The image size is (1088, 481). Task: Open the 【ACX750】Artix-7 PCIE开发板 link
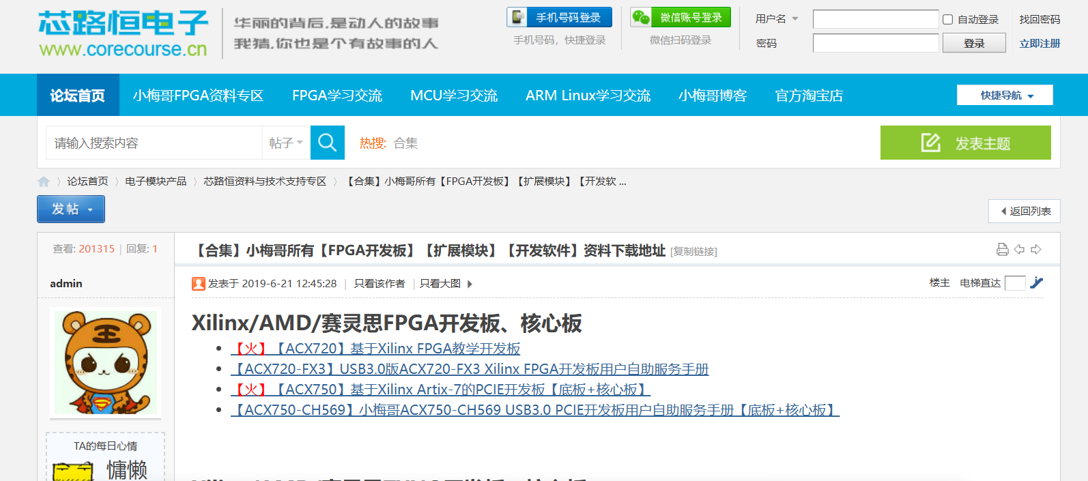[441, 390]
